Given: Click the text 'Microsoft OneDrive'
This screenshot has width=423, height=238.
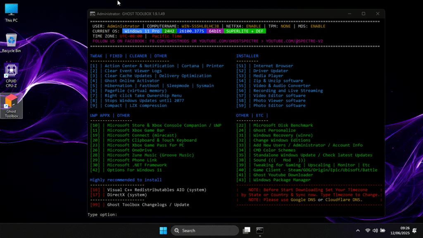Looking at the screenshot, I should pyautogui.click(x=129, y=150).
